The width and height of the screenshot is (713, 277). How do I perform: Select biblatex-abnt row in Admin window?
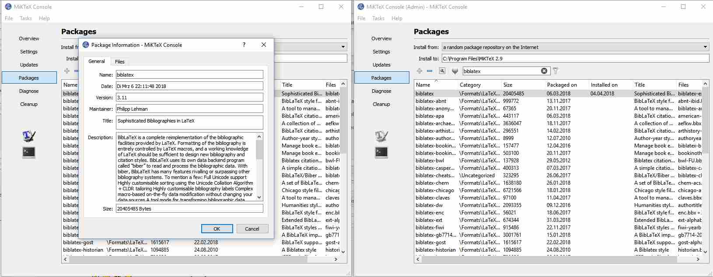558,101
